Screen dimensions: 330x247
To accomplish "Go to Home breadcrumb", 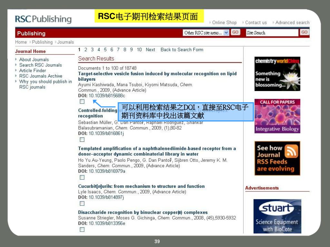I will [21, 42].
